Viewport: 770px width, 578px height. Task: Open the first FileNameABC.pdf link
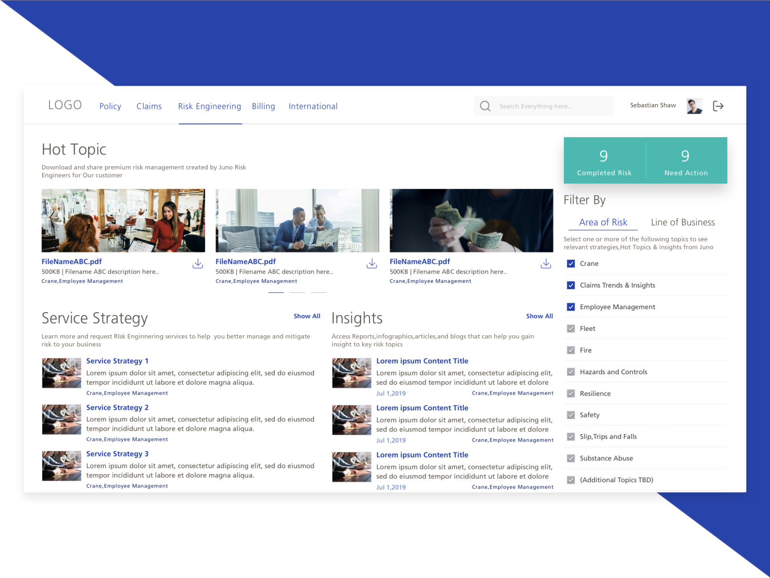click(x=71, y=262)
